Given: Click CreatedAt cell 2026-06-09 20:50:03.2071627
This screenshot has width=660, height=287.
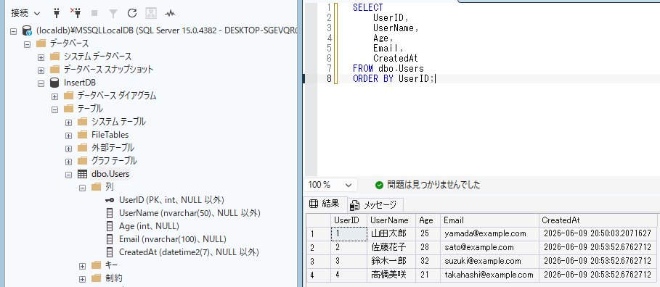Looking at the screenshot, I should tap(598, 233).
